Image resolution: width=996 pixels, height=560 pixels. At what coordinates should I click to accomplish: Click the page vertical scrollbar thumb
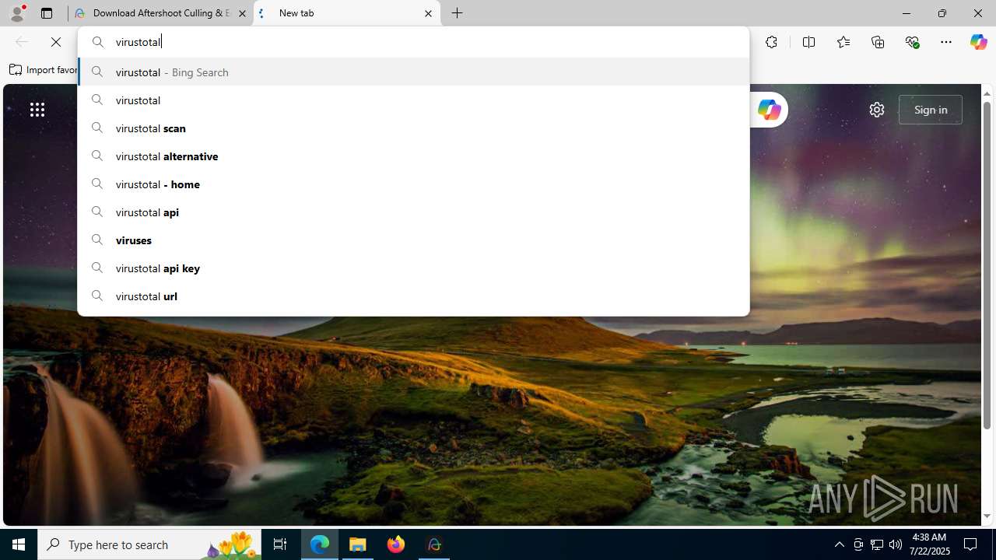tap(987, 264)
